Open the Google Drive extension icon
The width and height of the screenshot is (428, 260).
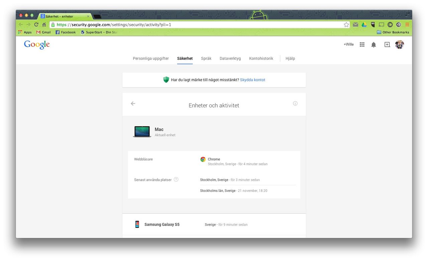point(364,25)
